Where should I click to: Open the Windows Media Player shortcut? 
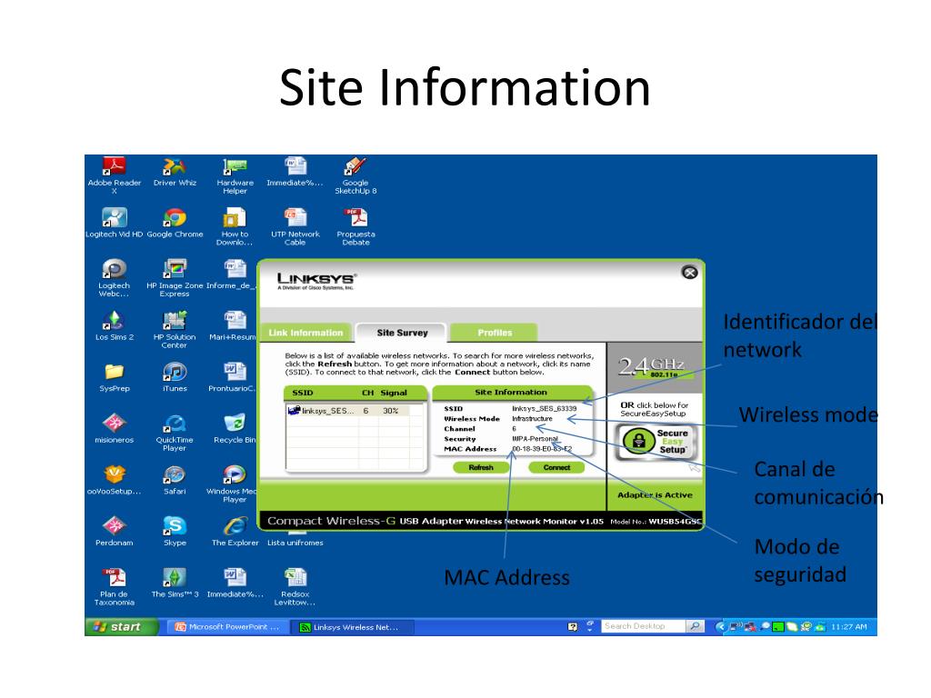(233, 484)
